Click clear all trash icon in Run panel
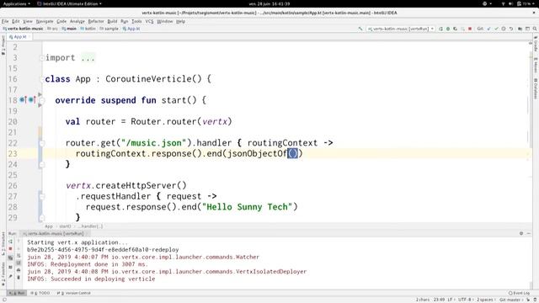 (x=19, y=277)
